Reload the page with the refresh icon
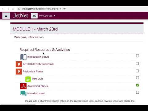Image resolution: width=148 pixels, height=111 pixels. (x=13, y=9)
